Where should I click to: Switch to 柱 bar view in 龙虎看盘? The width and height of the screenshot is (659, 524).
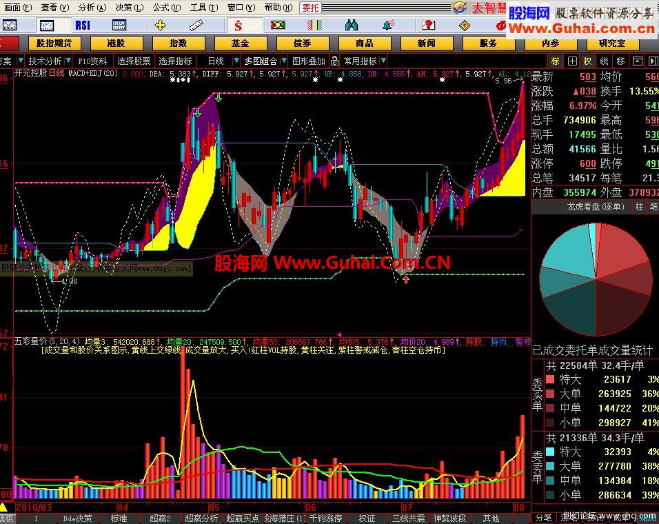tap(639, 206)
